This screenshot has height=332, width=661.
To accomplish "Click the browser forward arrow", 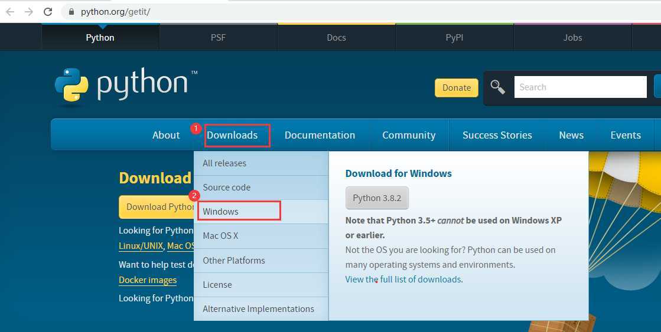I will pyautogui.click(x=28, y=12).
